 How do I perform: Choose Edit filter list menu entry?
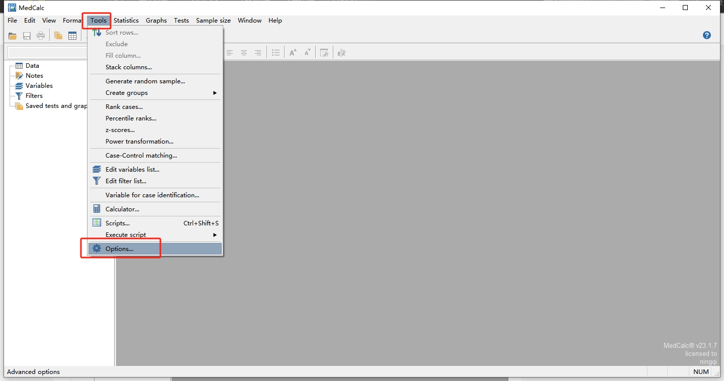click(155, 181)
